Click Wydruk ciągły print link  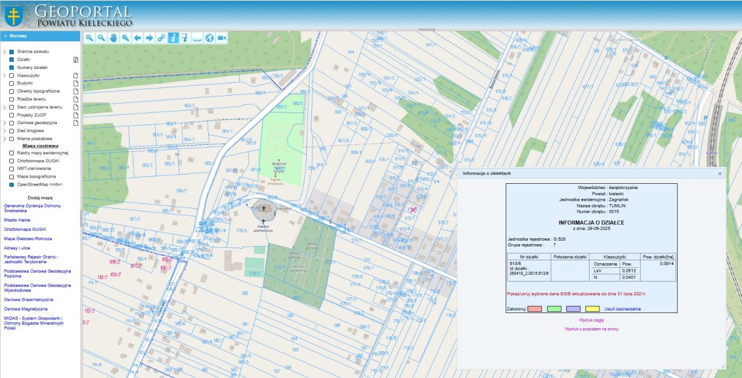coord(591,319)
